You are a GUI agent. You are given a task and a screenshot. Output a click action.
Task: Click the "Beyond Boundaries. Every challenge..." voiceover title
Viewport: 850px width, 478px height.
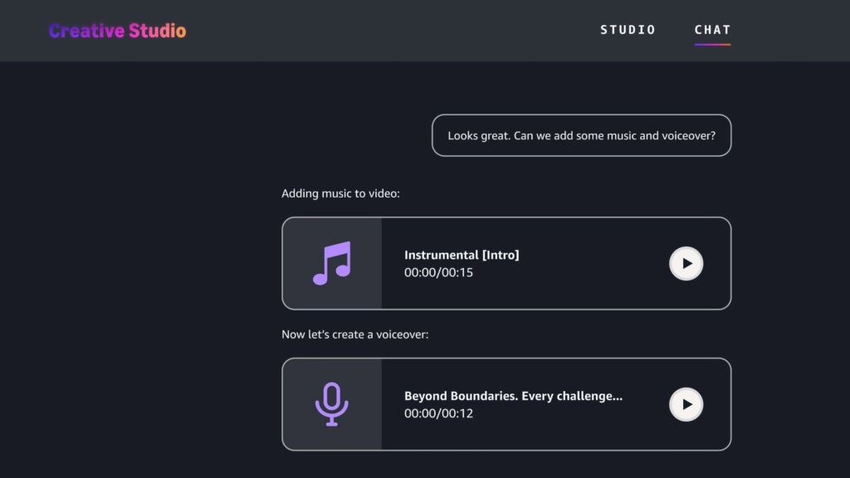(x=513, y=396)
